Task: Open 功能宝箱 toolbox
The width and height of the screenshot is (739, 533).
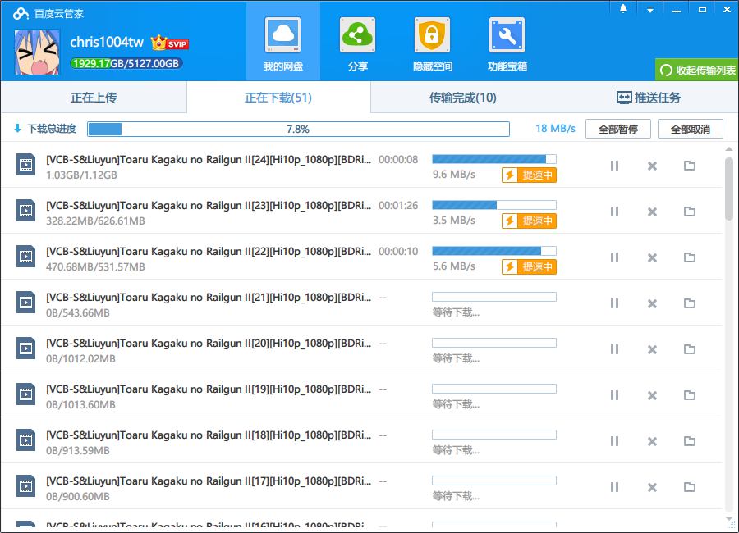Action: click(507, 43)
